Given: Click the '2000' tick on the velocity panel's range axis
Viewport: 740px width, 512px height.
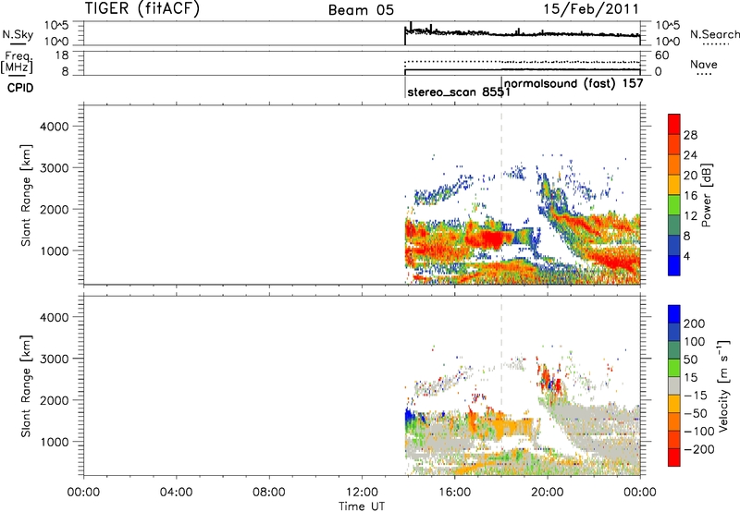Looking at the screenshot, I should pyautogui.click(x=55, y=400).
